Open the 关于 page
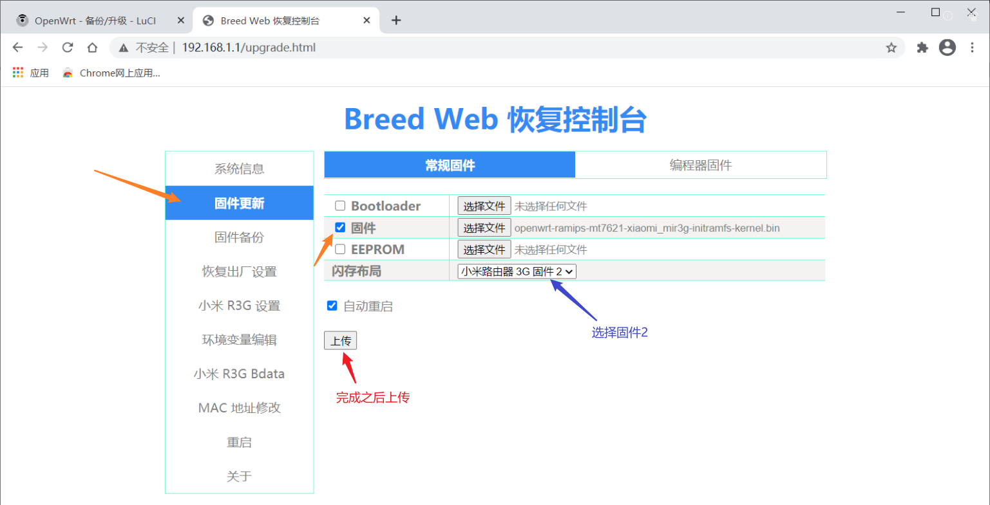Viewport: 990px width, 505px height. [x=240, y=477]
